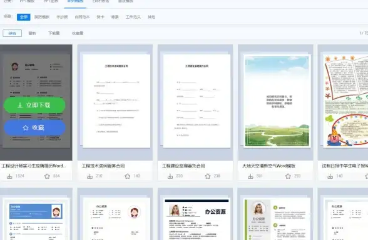Click download icon under 工程技术咨询服务合同
The image size is (368, 240).
pos(89,176)
